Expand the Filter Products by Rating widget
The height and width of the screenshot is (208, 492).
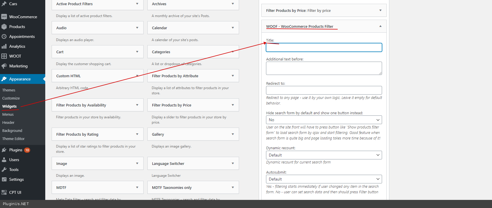[x=137, y=134]
